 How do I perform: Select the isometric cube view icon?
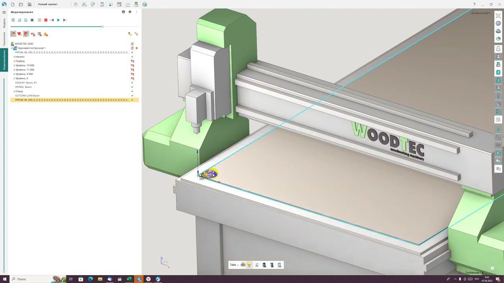point(498,39)
